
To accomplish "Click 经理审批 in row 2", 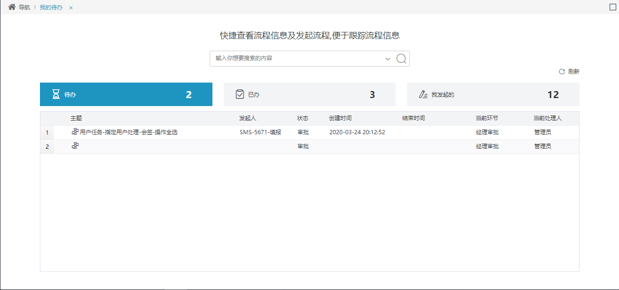I will click(487, 146).
